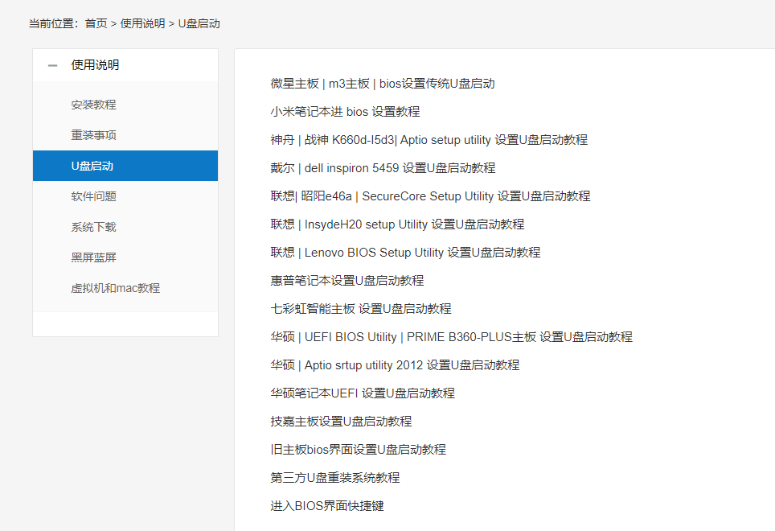Image resolution: width=775 pixels, height=531 pixels.
Task: Open 联想 InsydeH20 setup Utility article
Action: coord(397,224)
